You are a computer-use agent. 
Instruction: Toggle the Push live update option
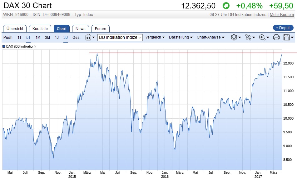click(8, 38)
